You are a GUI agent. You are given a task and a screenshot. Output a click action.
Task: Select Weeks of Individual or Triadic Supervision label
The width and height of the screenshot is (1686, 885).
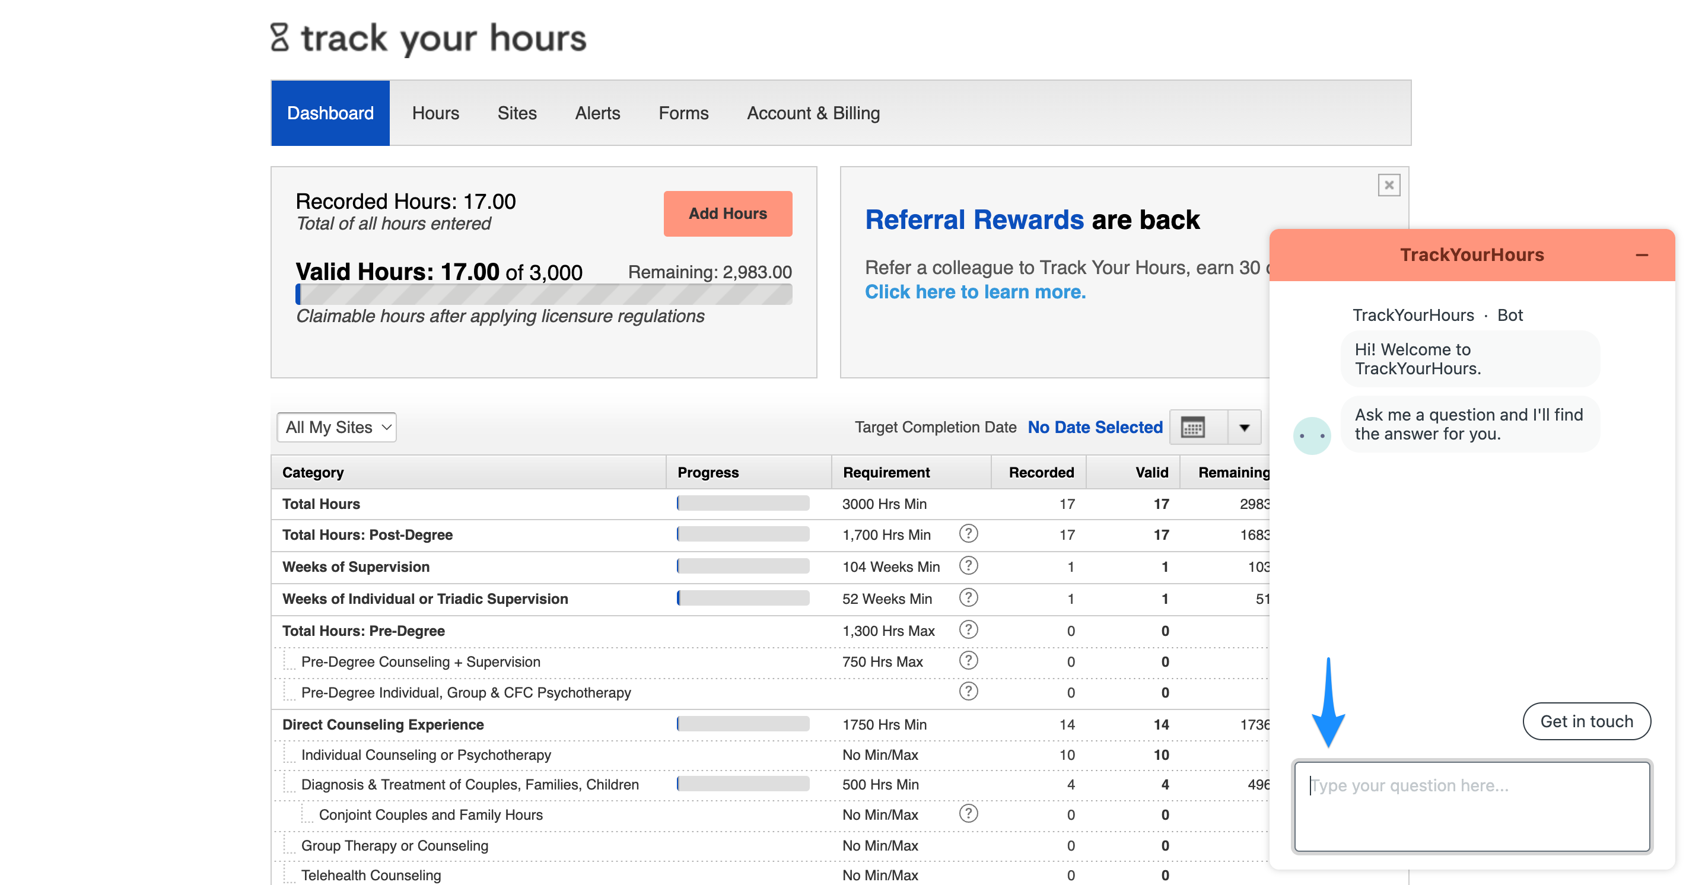tap(425, 599)
